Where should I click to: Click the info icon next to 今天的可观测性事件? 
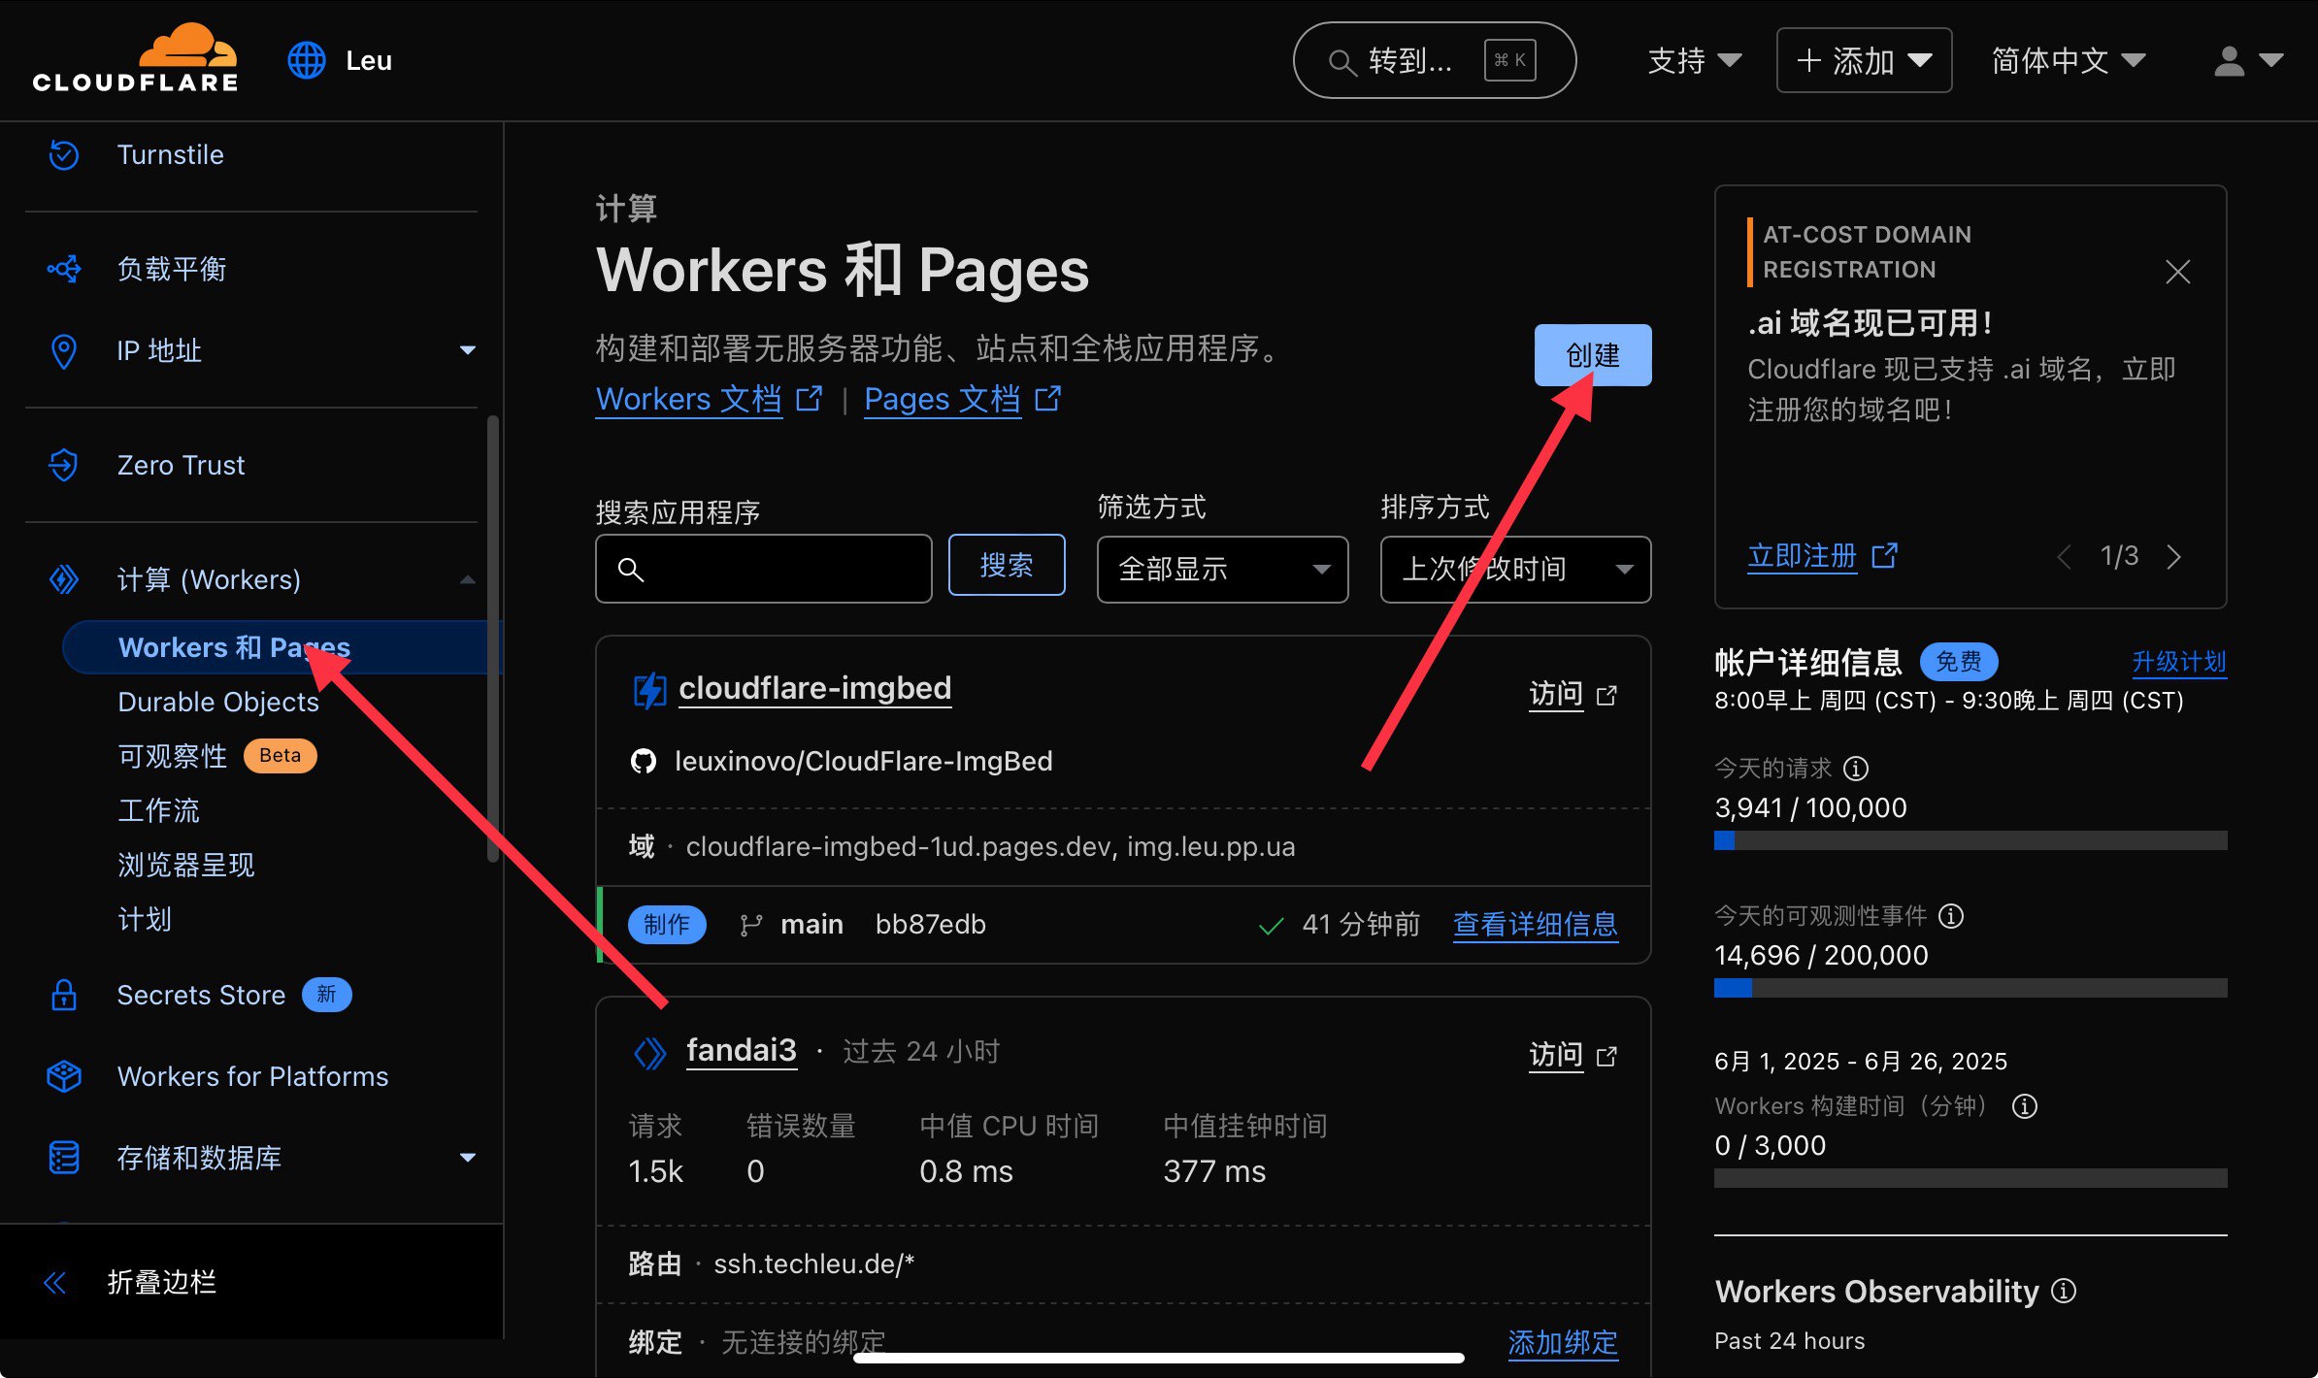click(1951, 916)
